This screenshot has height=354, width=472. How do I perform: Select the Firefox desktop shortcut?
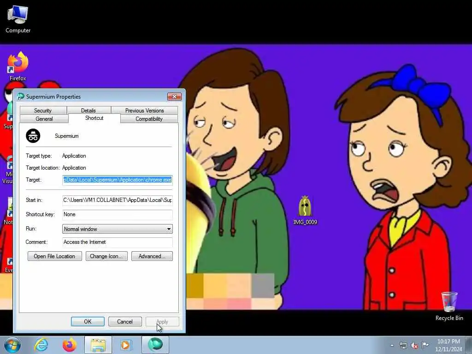[18, 66]
